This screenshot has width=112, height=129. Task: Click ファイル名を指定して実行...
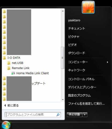click(x=86, y=103)
